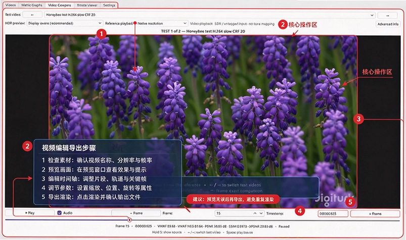The height and width of the screenshot is (240, 406).
Task: Click the previous test video arrow button
Action: click(32, 15)
